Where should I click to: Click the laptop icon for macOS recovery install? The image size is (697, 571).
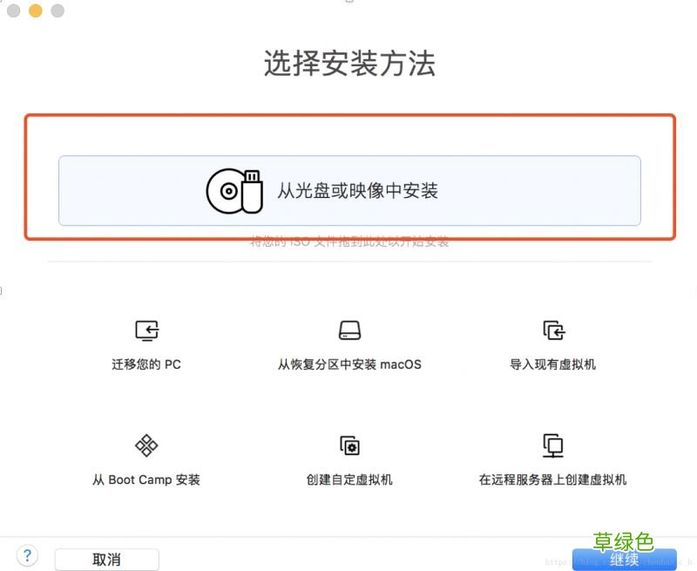click(348, 331)
